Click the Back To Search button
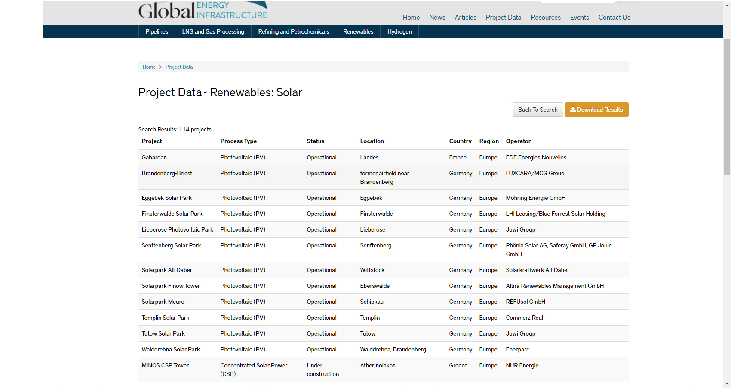This screenshot has width=731, height=388. click(537, 110)
